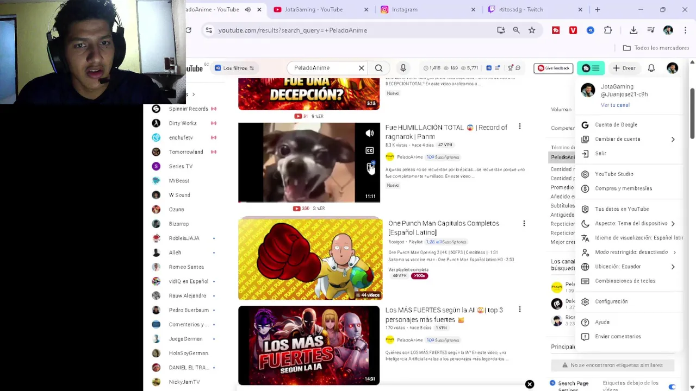Toggle captions on the video preview

pos(370,150)
